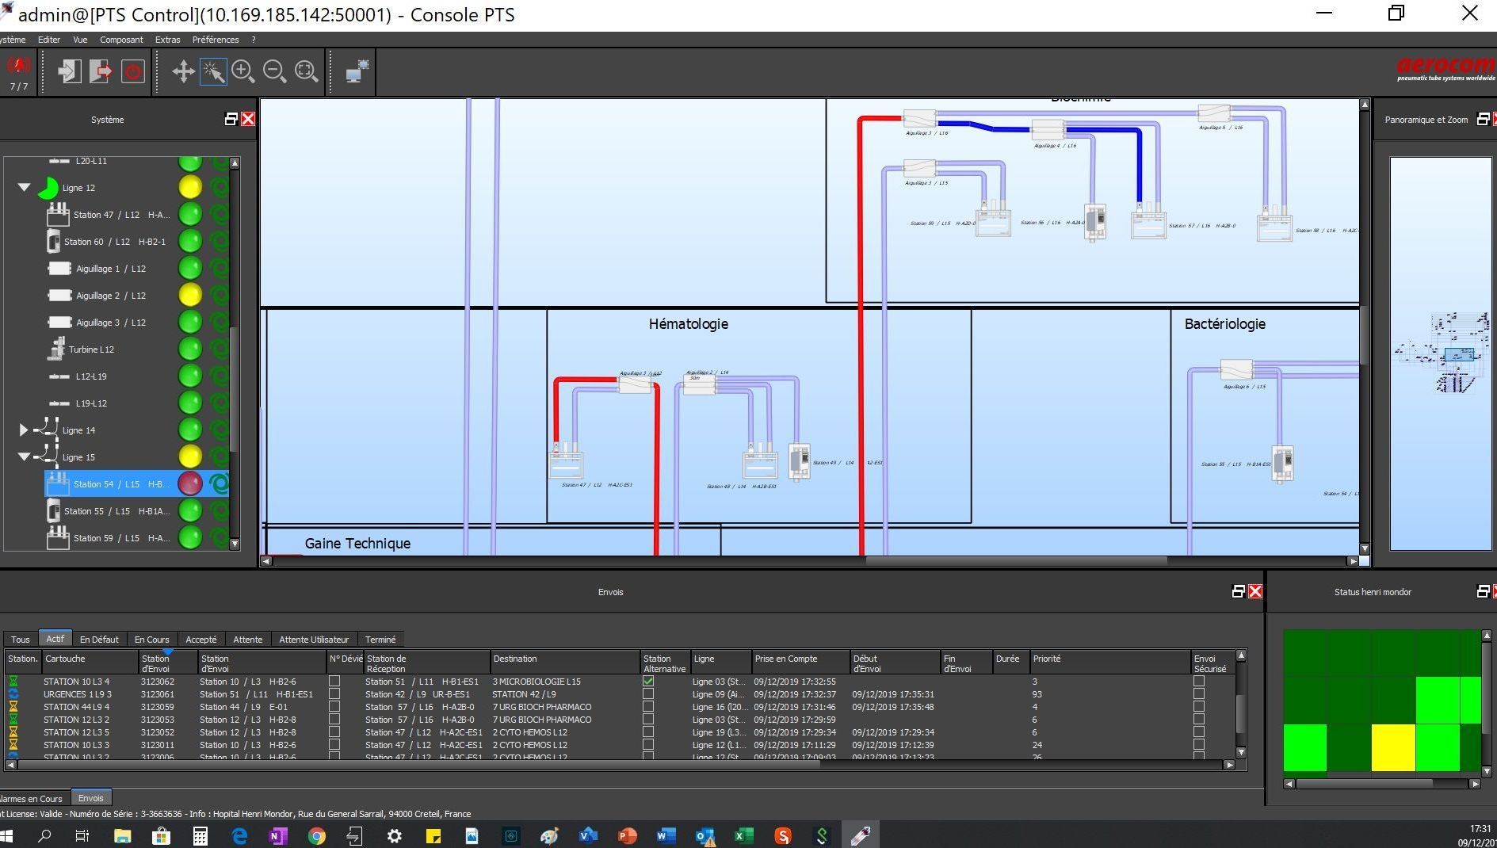The width and height of the screenshot is (1497, 848).
Task: Click the logout door icon with red arrow
Action: coord(101,71)
